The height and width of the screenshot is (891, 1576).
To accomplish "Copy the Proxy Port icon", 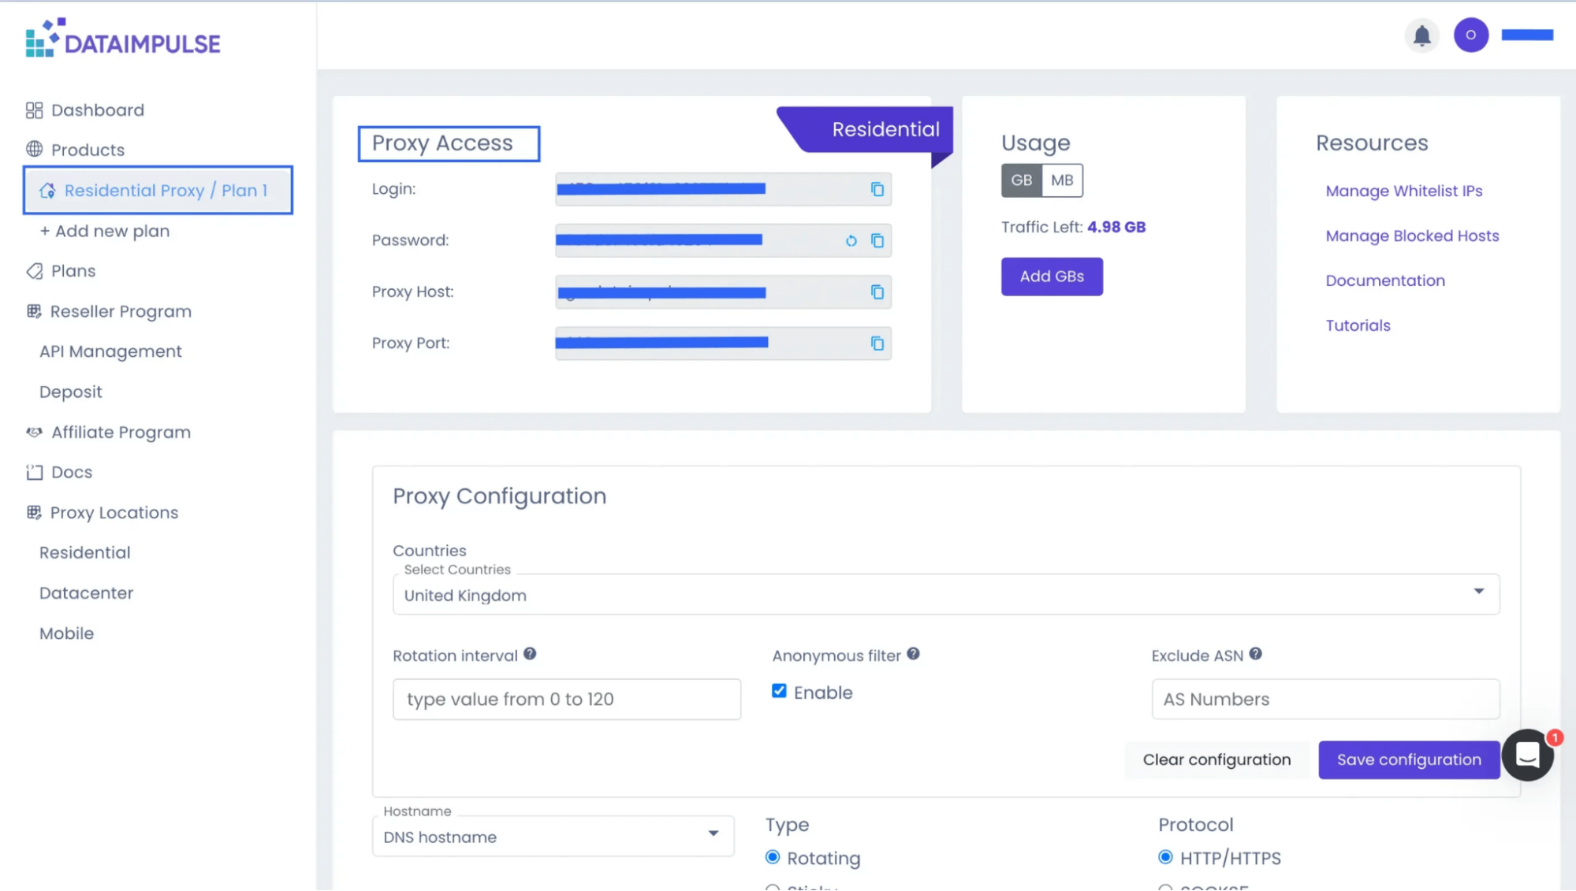I will tap(877, 343).
